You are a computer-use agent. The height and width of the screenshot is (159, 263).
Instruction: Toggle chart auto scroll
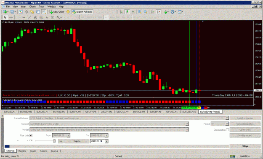[152, 12]
